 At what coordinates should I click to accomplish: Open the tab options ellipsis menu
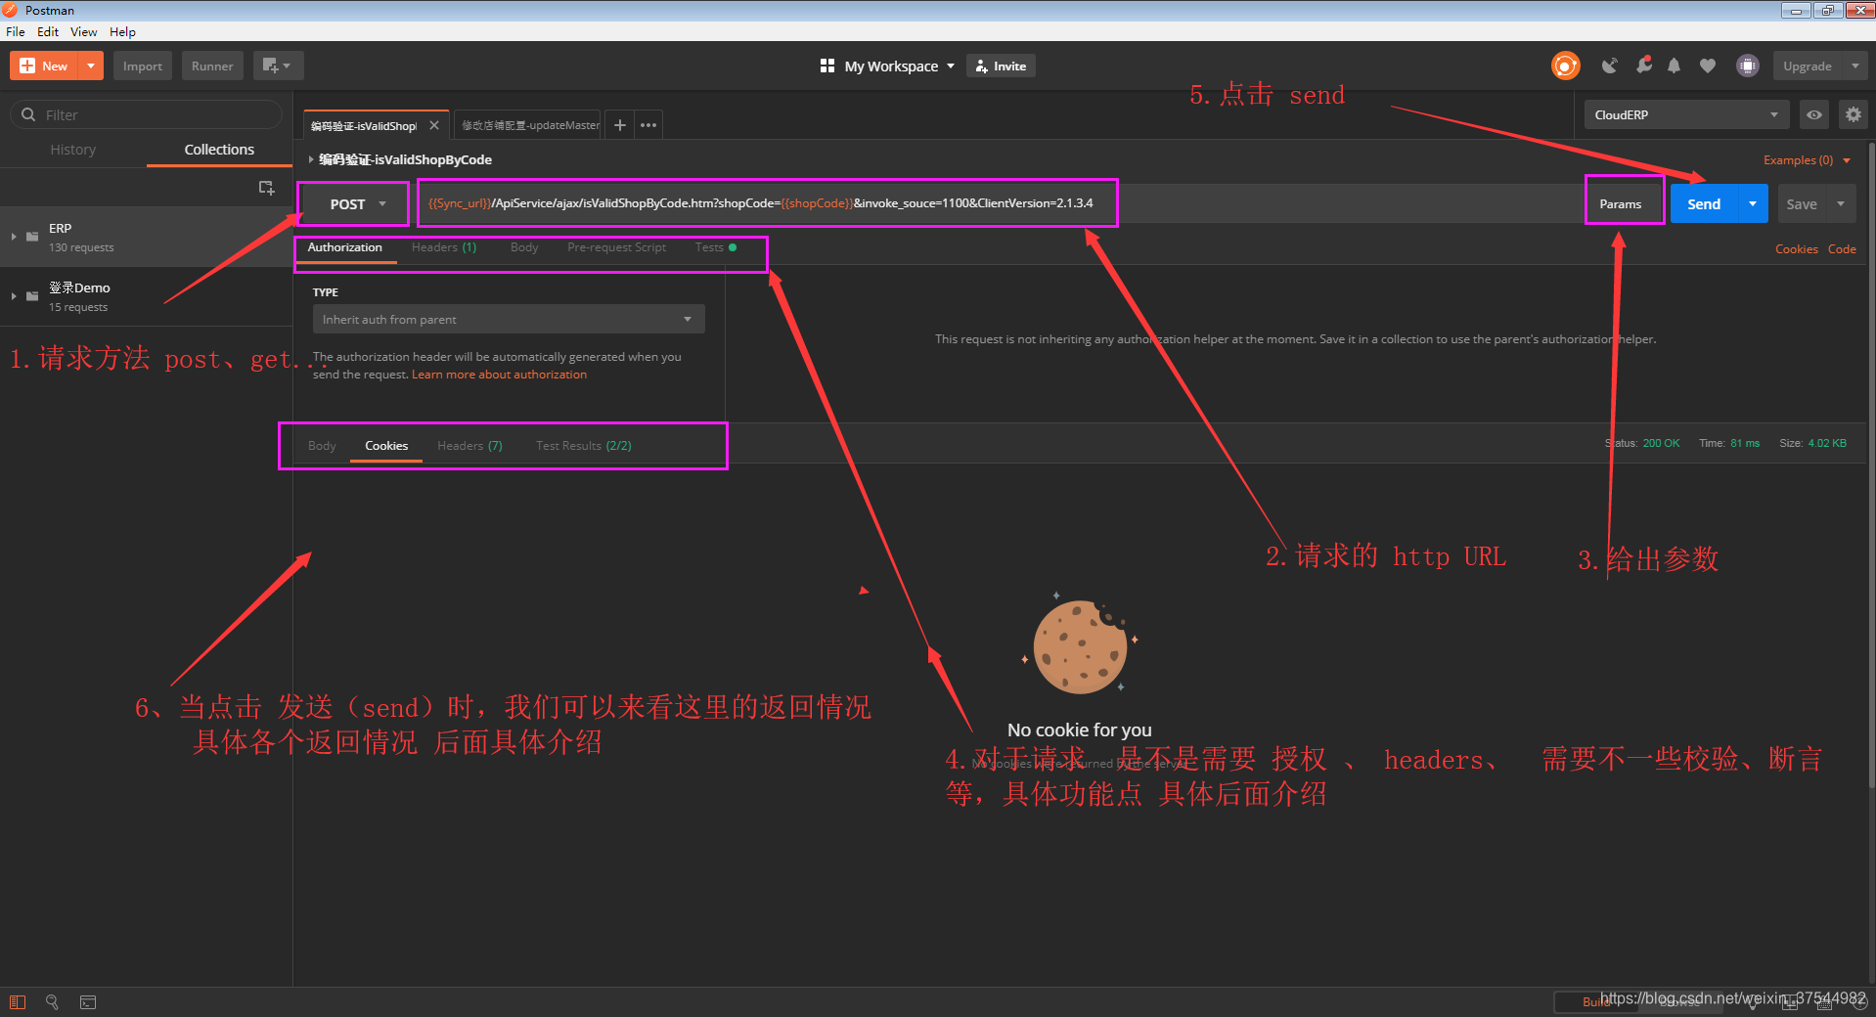648,125
